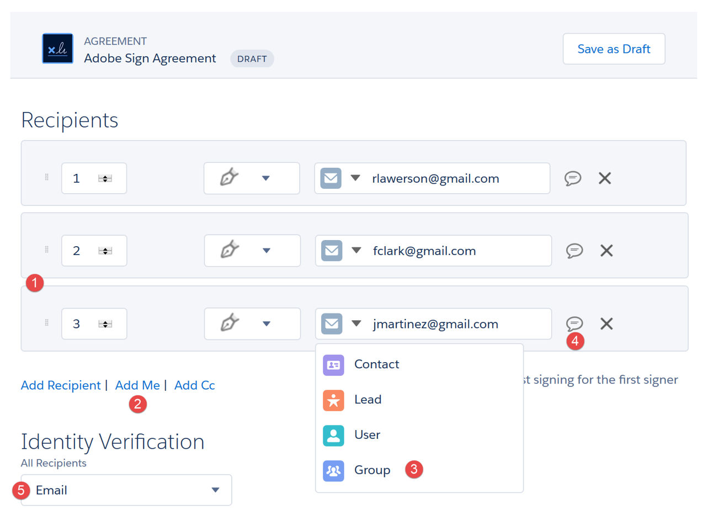
Task: Open the private message icon for jmartinez@gmail.com
Action: (573, 323)
